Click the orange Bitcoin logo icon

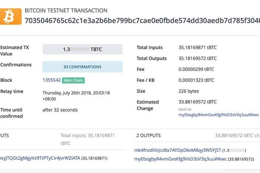[10, 16]
